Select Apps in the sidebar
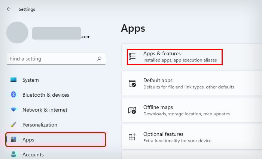The height and width of the screenshot is (159, 262). 56,140
